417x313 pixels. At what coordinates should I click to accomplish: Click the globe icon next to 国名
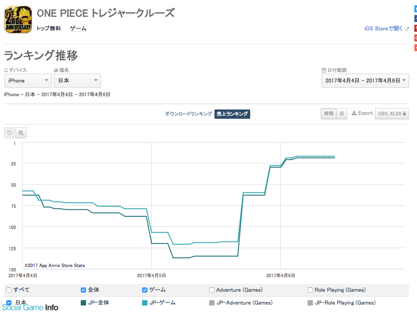(x=56, y=70)
